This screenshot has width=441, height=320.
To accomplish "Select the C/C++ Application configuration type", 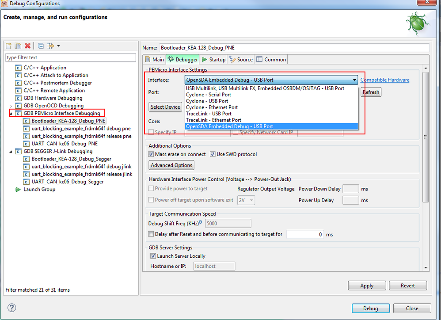I will 45,68.
